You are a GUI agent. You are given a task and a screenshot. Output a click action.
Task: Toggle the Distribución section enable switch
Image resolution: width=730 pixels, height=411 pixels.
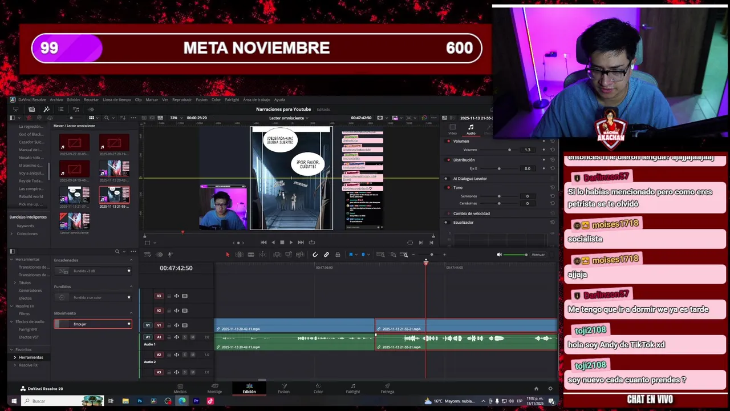pyautogui.click(x=448, y=160)
